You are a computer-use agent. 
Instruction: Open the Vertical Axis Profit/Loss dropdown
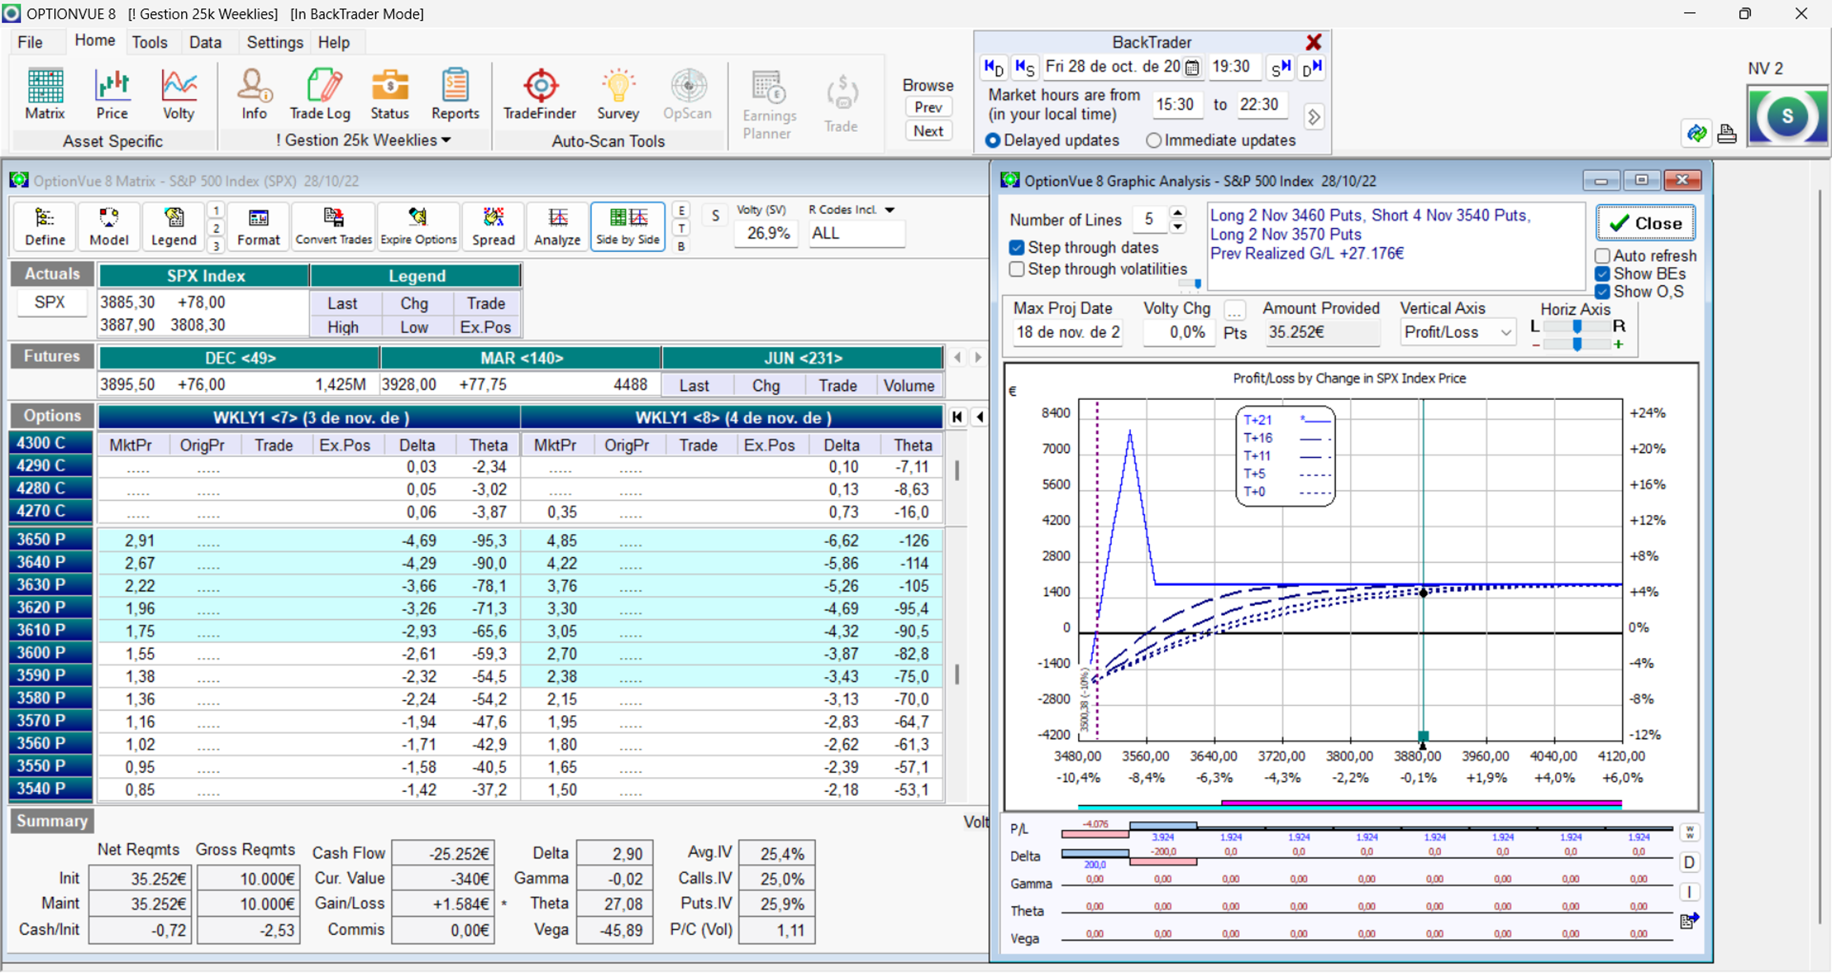point(1458,332)
